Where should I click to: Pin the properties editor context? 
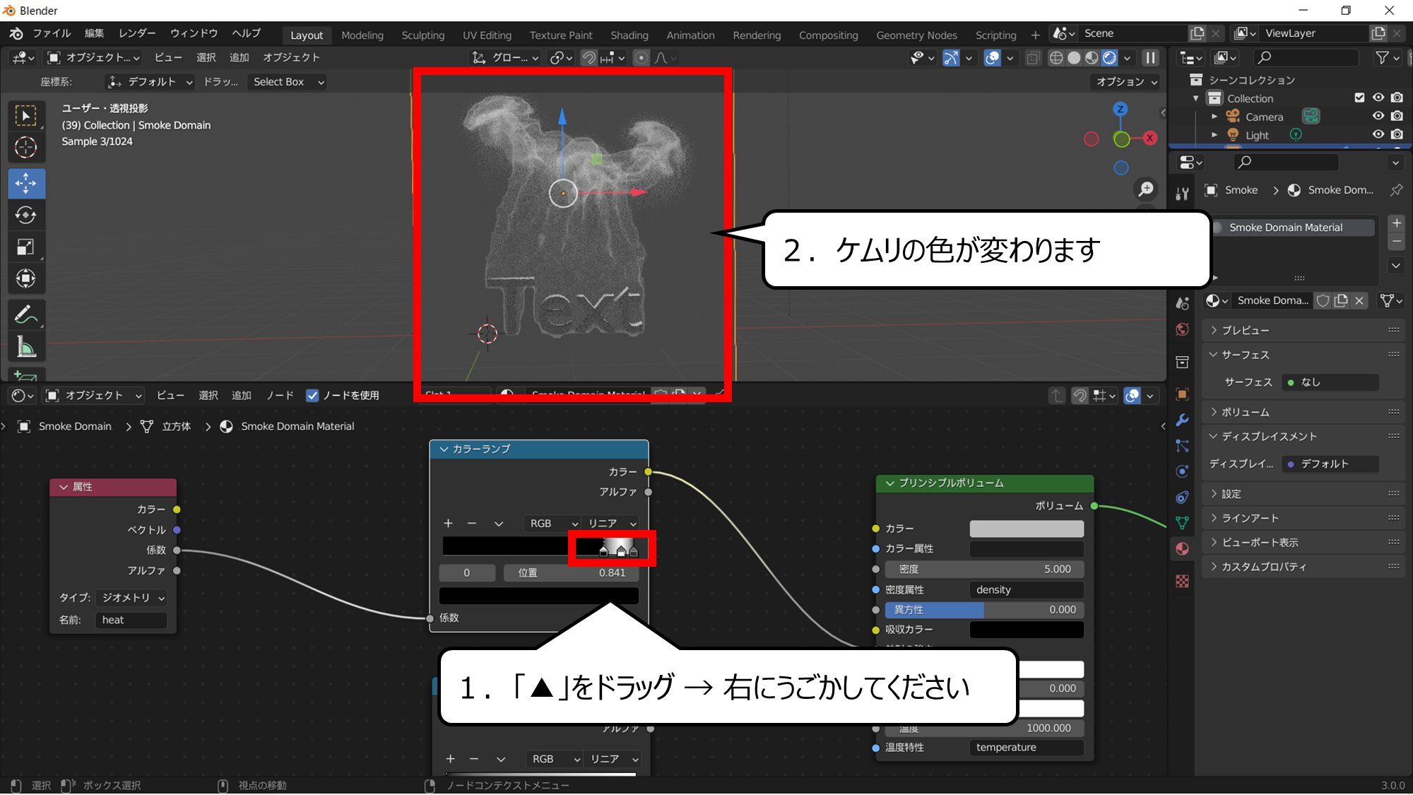(1396, 190)
